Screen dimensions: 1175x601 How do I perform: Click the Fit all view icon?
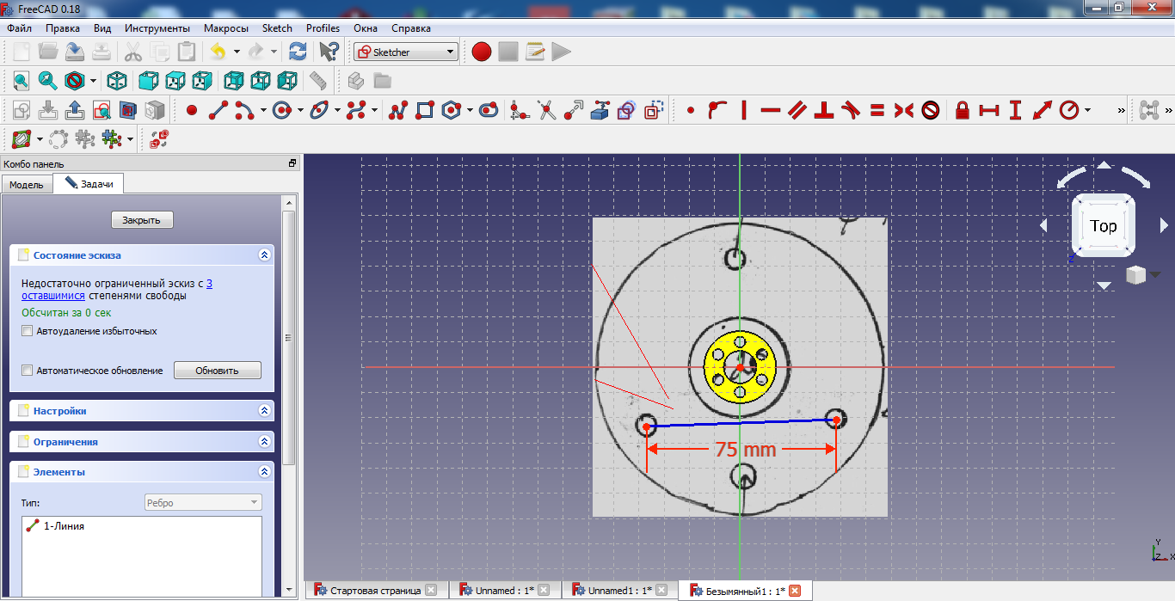pos(22,81)
